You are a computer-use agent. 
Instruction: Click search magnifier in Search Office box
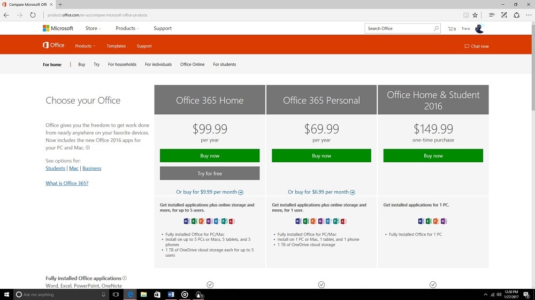[436, 28]
